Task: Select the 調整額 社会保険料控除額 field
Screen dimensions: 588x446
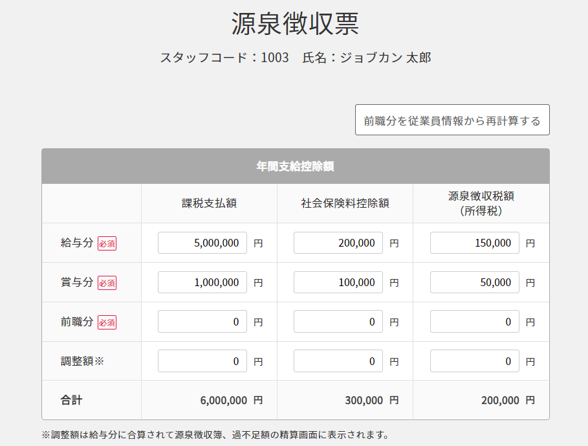Action: pos(337,361)
